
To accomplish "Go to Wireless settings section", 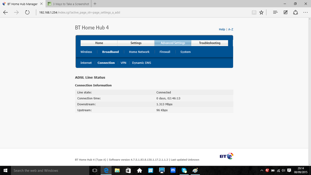I will pyautogui.click(x=86, y=52).
